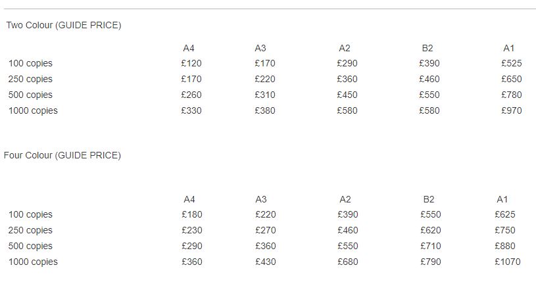Click Two Colour 100 copies row label
Screen dimensions: 536x282
(30, 64)
